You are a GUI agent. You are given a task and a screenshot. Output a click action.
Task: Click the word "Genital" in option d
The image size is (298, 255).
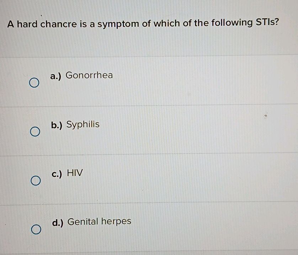point(83,222)
